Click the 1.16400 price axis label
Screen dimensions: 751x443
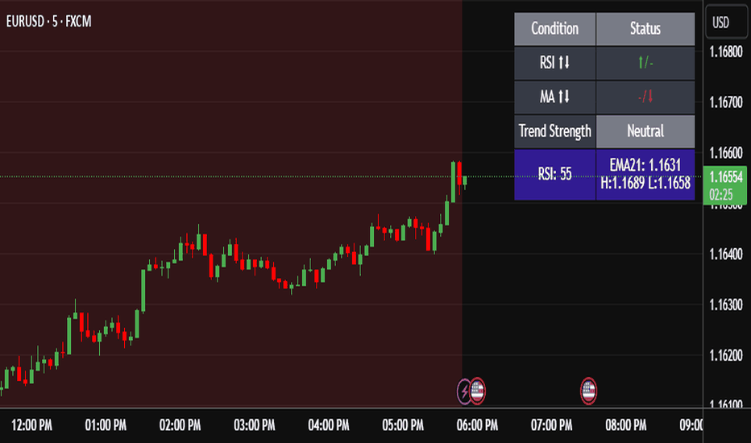point(725,254)
